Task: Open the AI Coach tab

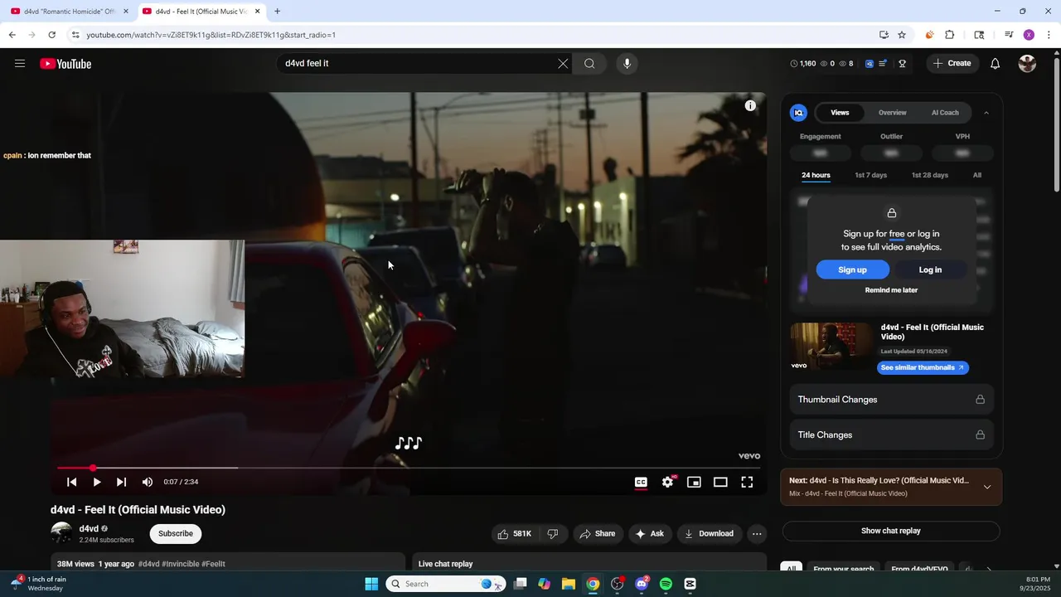Action: (945, 113)
